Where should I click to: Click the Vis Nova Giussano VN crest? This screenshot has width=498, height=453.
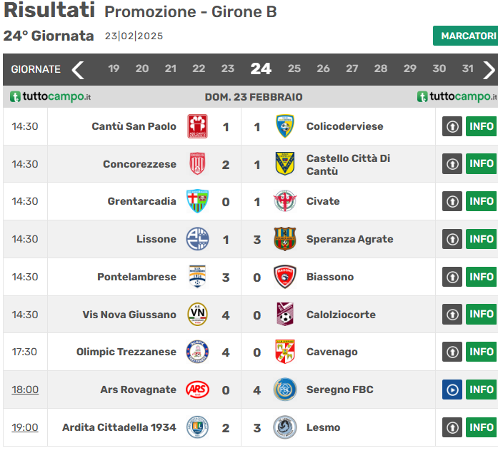tap(197, 315)
